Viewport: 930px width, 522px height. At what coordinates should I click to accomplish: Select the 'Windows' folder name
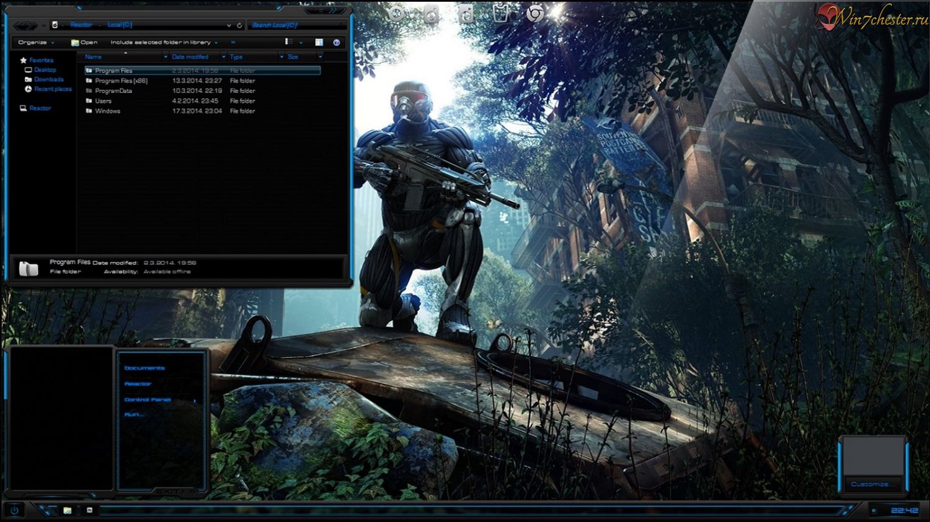108,111
